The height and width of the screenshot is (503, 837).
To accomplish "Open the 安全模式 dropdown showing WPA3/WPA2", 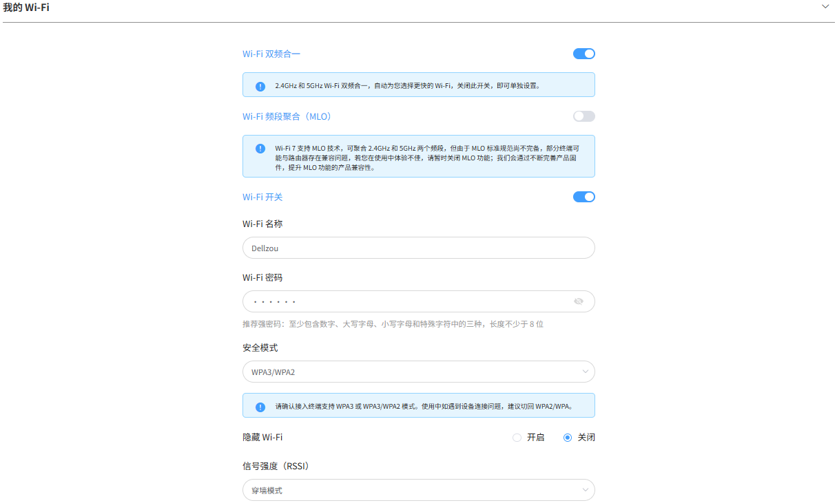I will pos(418,372).
